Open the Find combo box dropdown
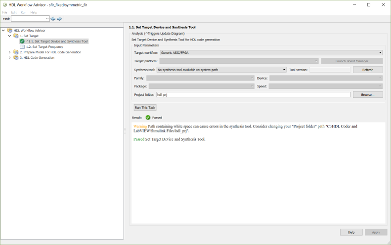Image resolution: width=391 pixels, height=245 pixels. [x=47, y=19]
